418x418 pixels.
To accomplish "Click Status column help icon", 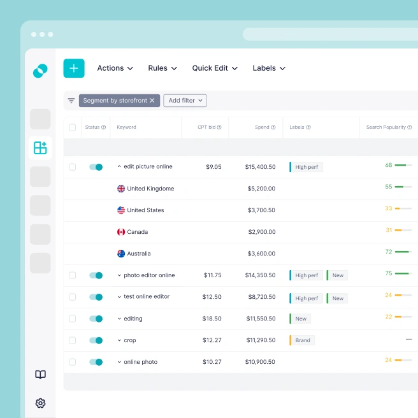I will [104, 127].
